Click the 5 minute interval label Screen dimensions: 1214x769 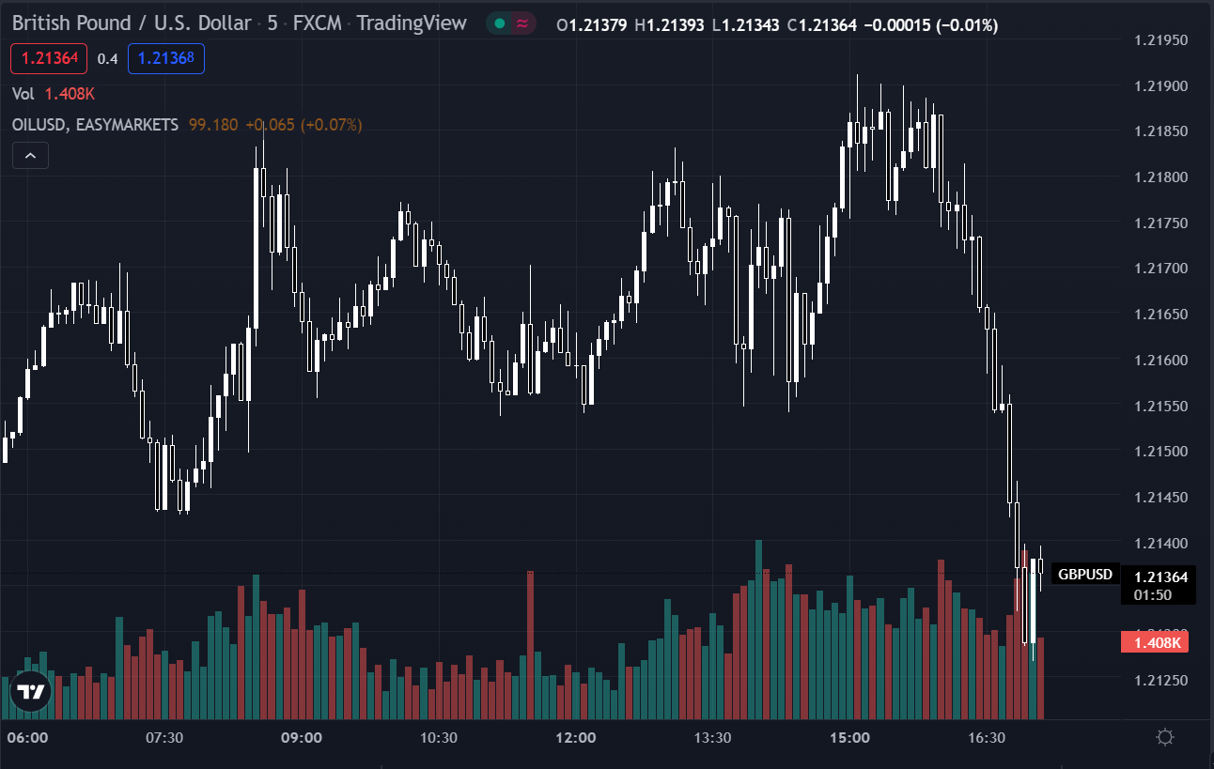point(272,23)
